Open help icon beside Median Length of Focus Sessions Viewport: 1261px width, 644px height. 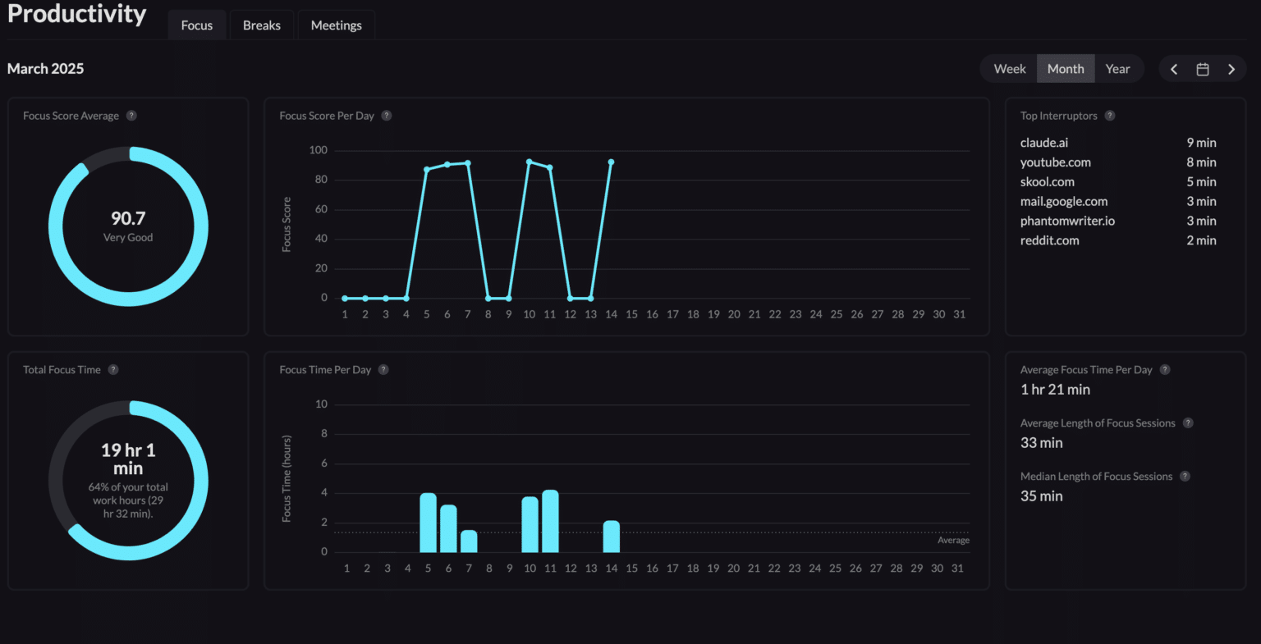pyautogui.click(x=1185, y=477)
